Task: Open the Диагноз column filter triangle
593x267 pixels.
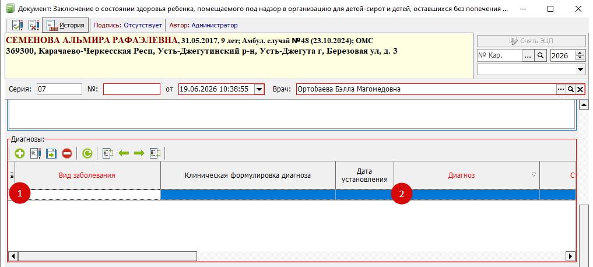Action: pos(534,175)
